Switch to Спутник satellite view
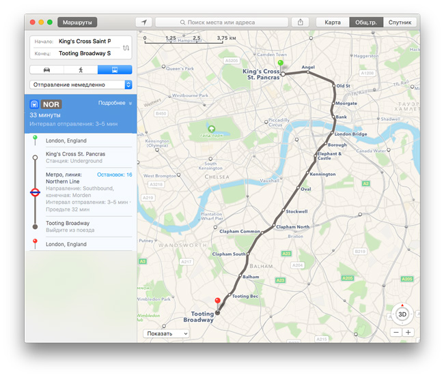This screenshot has width=444, height=377. [x=400, y=22]
